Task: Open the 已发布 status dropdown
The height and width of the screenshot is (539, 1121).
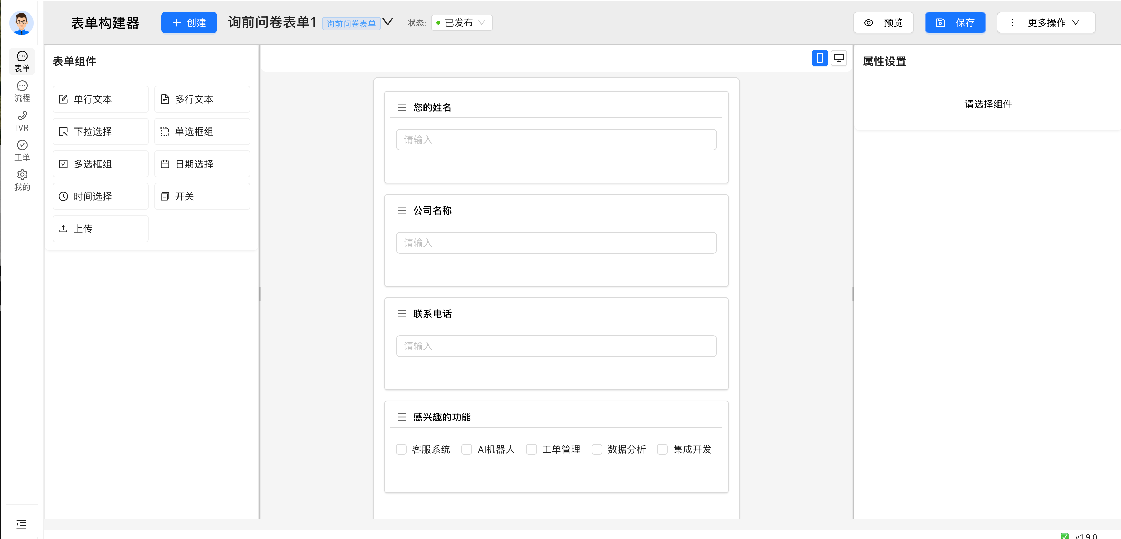Action: (x=461, y=23)
